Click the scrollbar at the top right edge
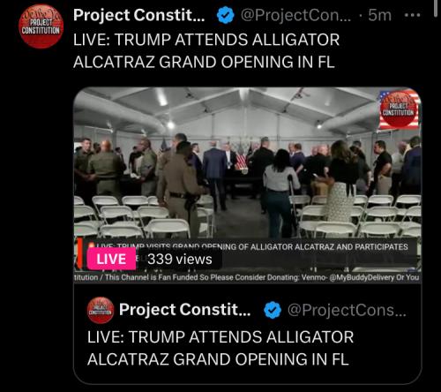 [x=436, y=9]
